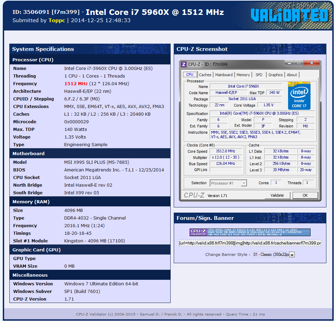Click the Intel Core i7 inside badge

coord(299,96)
